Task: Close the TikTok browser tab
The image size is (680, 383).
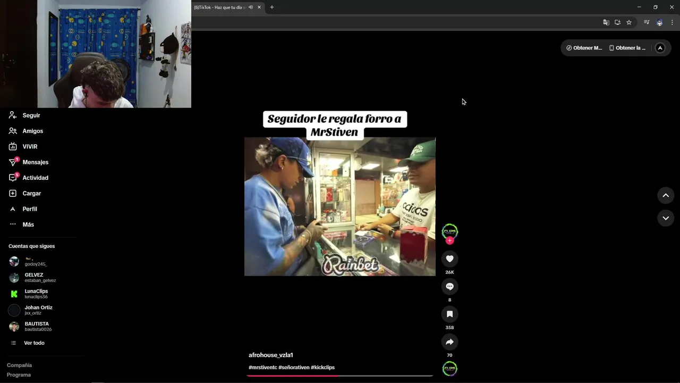Action: coord(259,7)
